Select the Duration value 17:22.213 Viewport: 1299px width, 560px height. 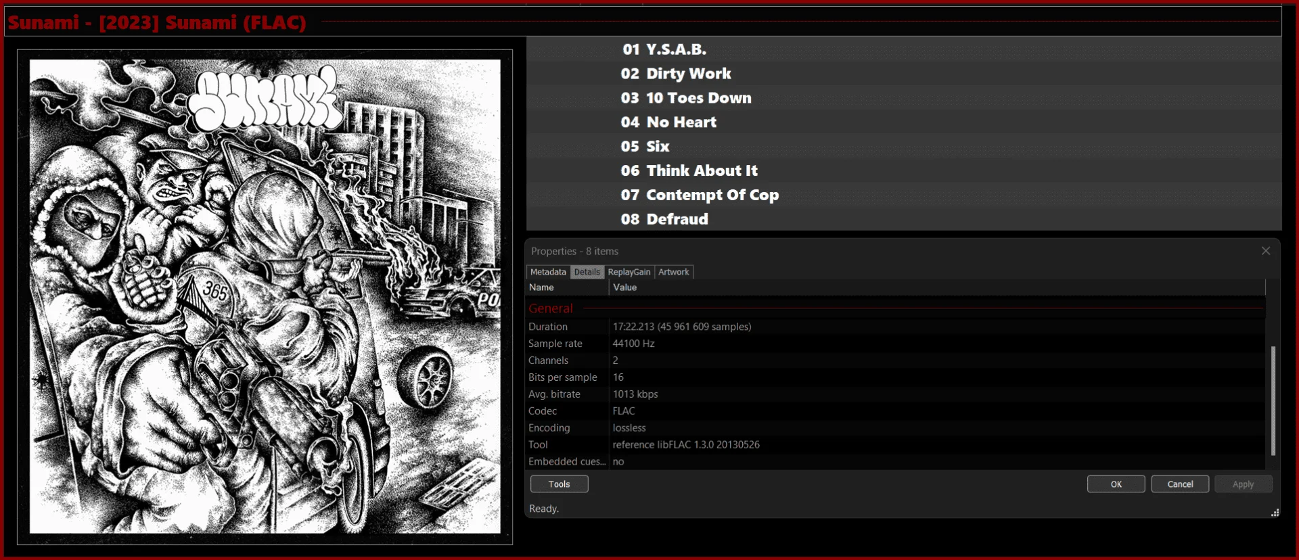[682, 327]
